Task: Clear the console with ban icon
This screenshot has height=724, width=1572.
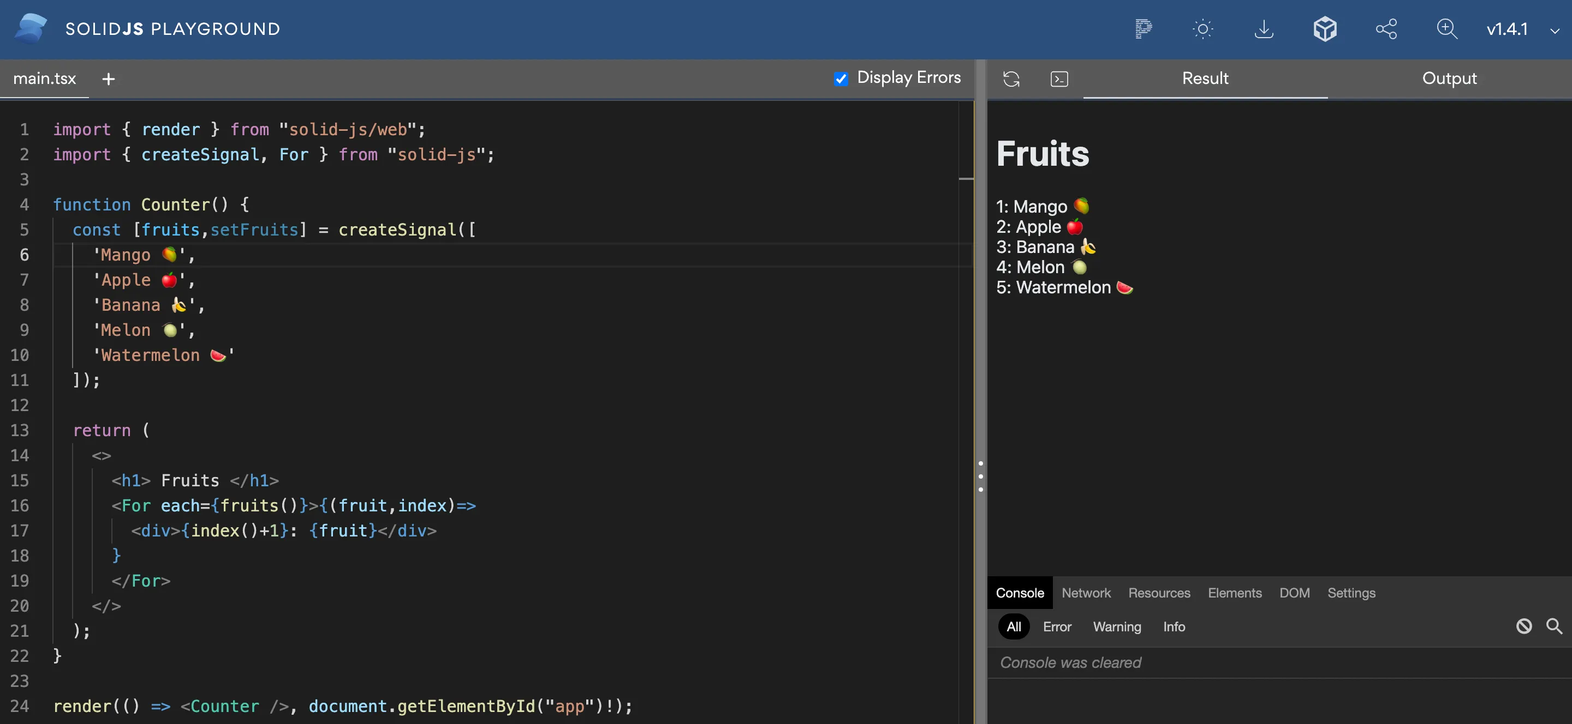Action: click(x=1524, y=626)
